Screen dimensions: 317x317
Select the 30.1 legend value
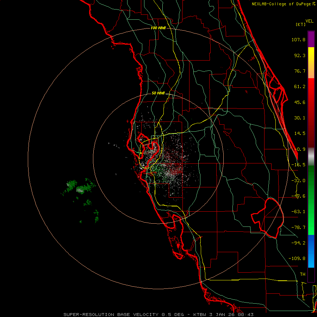pos(300,118)
